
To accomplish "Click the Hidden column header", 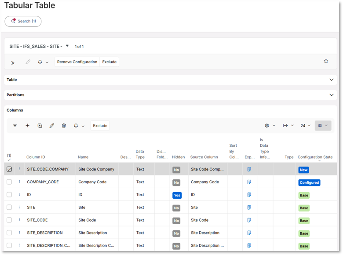I will (178, 157).
